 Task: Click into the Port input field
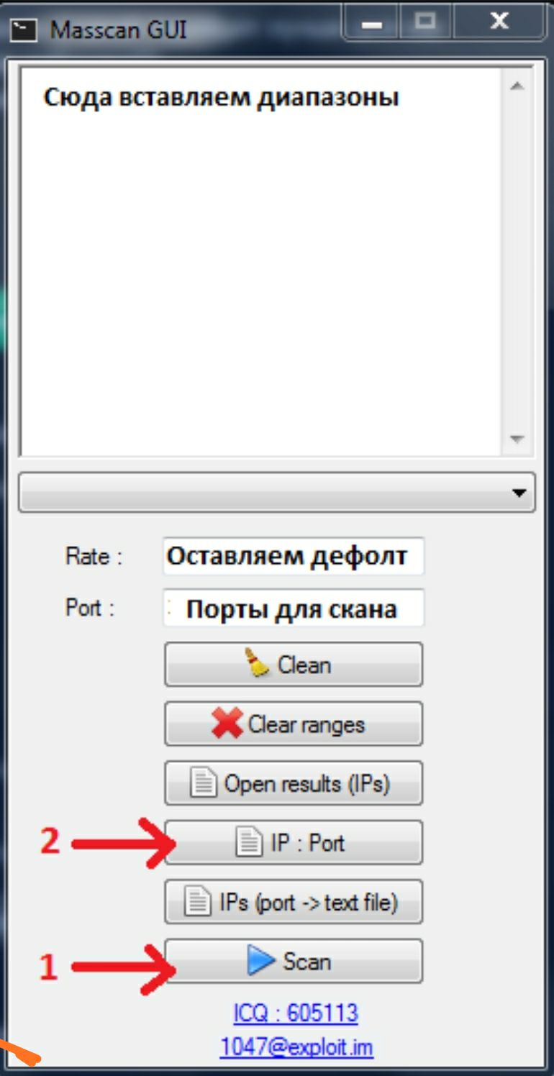point(294,608)
